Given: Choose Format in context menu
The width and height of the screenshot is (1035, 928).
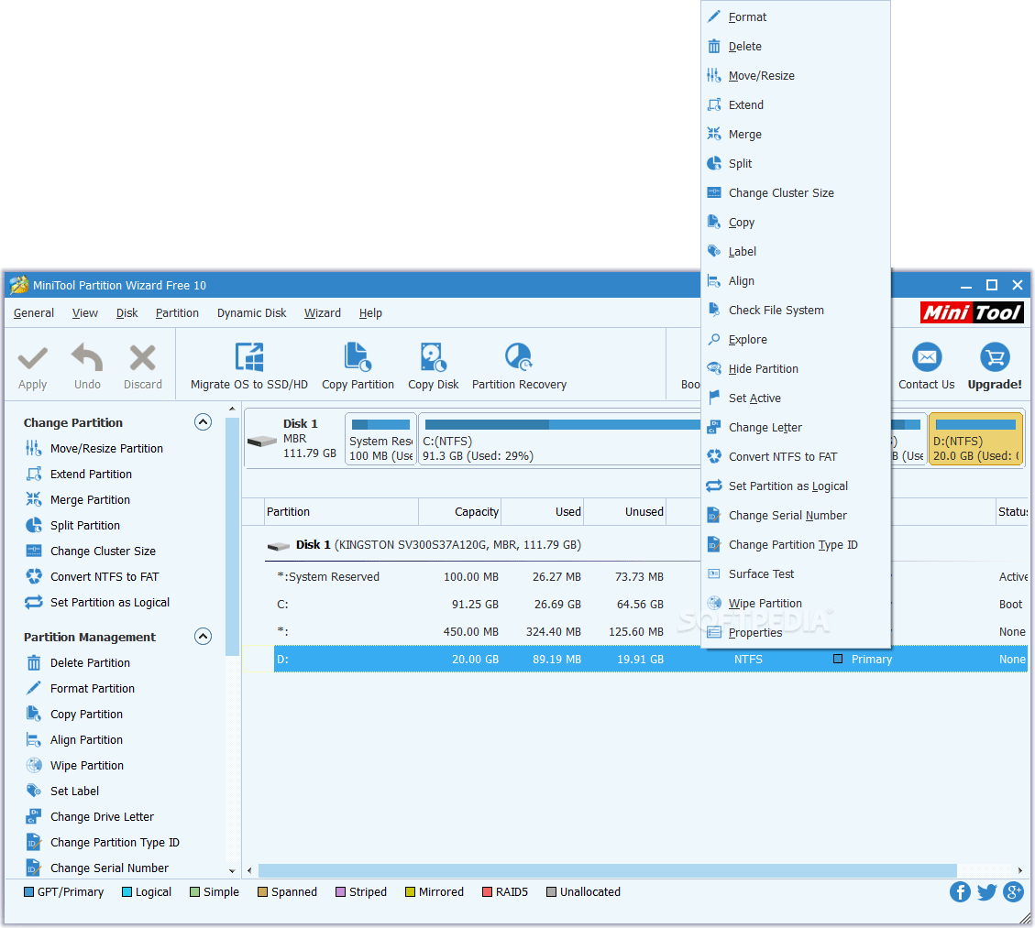Looking at the screenshot, I should [796, 17].
